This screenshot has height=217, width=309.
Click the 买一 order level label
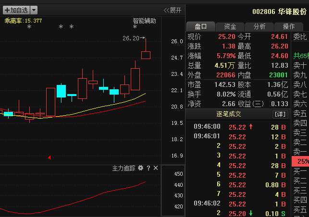coord(300,171)
